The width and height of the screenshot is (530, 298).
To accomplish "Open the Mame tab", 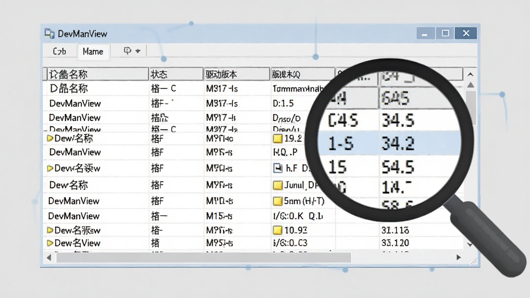I will [93, 51].
